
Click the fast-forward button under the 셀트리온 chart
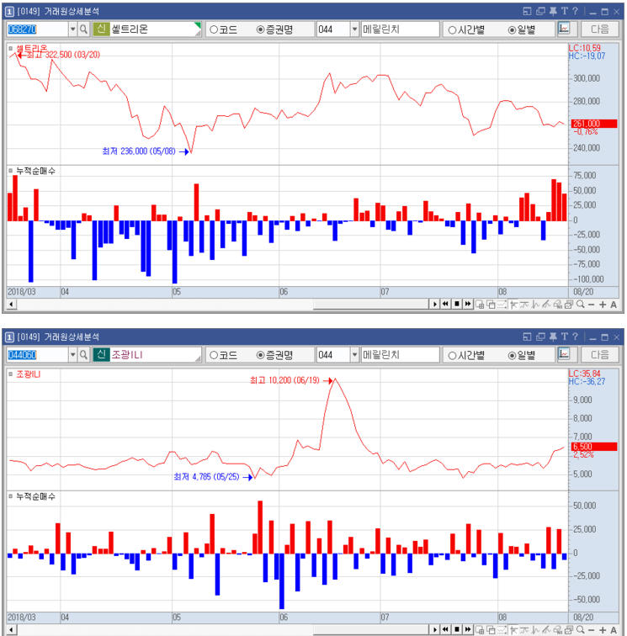coord(467,304)
